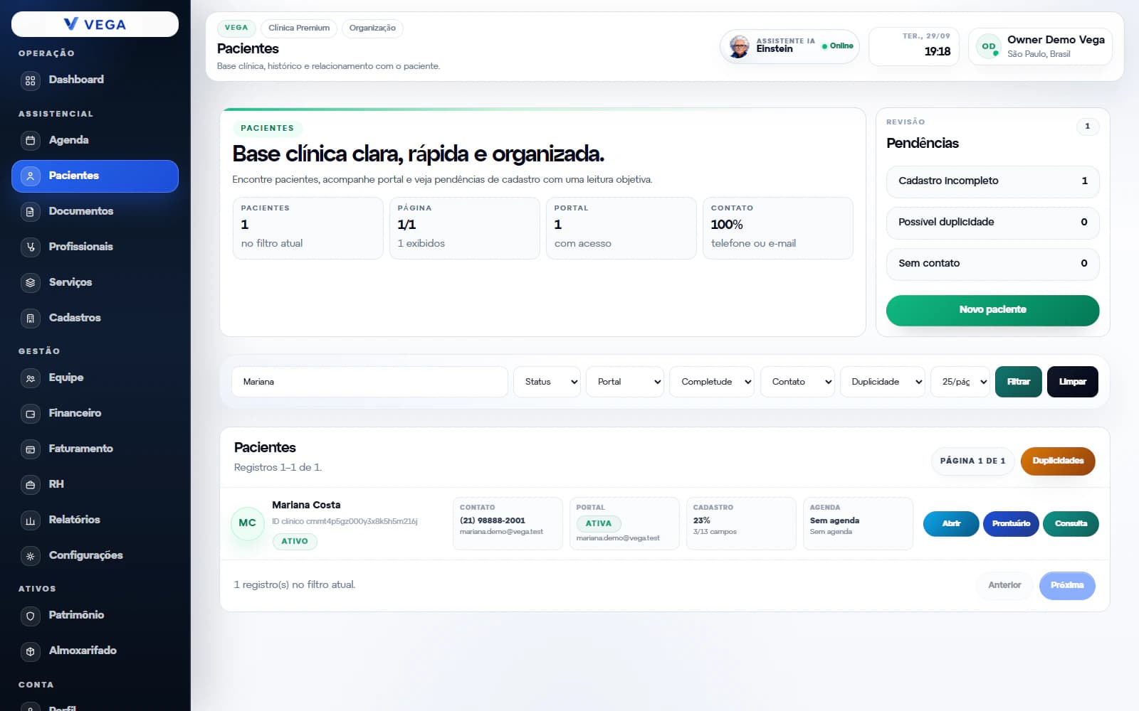Open the Cadastro incompleto pending item

coord(992,181)
